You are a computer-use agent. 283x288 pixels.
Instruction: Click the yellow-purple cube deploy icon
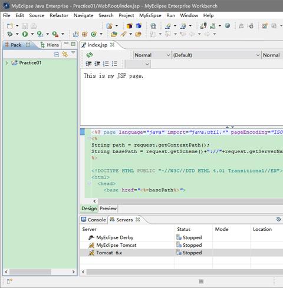click(130, 26)
